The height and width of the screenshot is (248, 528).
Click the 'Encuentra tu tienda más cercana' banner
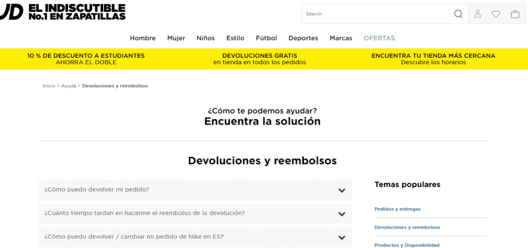click(433, 59)
